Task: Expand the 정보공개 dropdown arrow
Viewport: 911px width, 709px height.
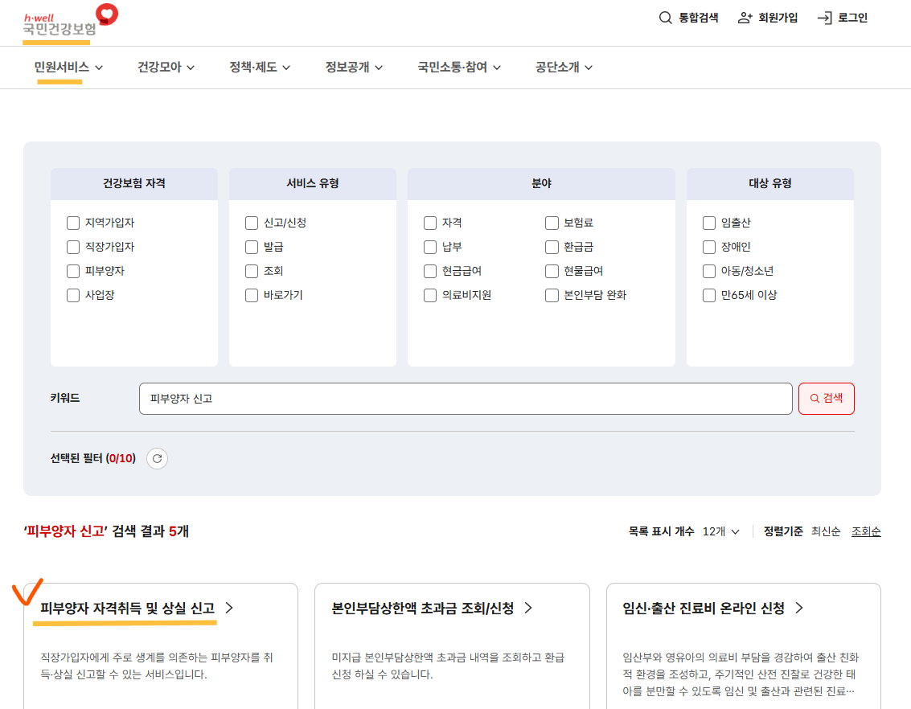Action: point(379,68)
